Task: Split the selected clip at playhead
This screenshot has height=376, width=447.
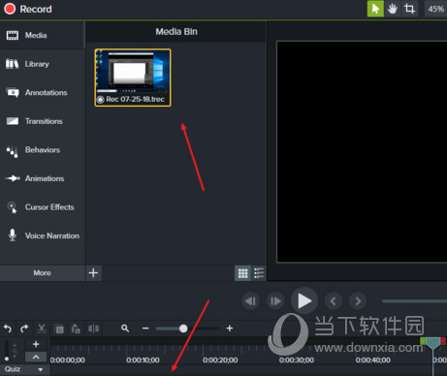Action: point(93,329)
